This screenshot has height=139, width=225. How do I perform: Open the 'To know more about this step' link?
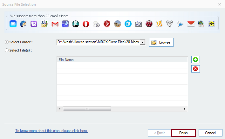(x=51, y=131)
